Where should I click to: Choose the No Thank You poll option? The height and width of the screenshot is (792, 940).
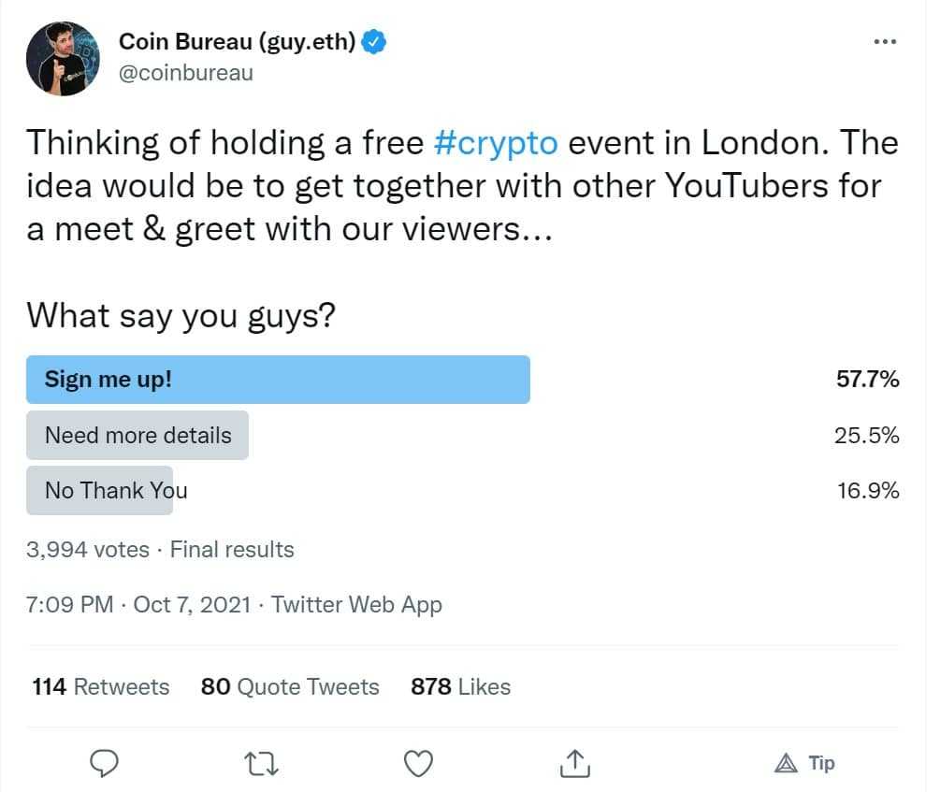[100, 490]
